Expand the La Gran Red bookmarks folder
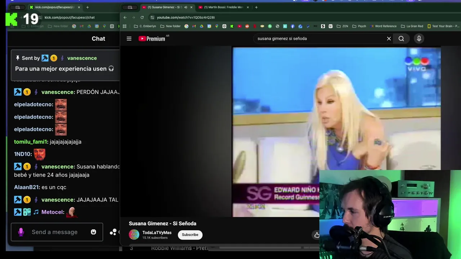This screenshot has height=259, width=461. click(412, 26)
